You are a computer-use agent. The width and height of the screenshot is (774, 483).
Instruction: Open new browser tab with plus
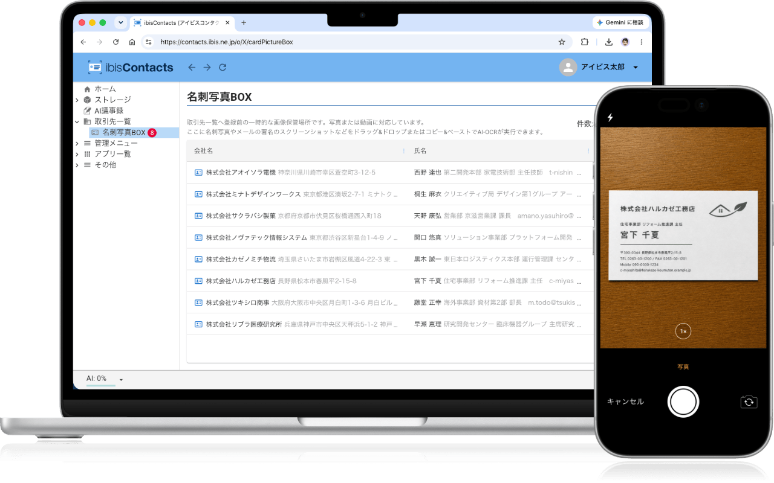point(244,23)
